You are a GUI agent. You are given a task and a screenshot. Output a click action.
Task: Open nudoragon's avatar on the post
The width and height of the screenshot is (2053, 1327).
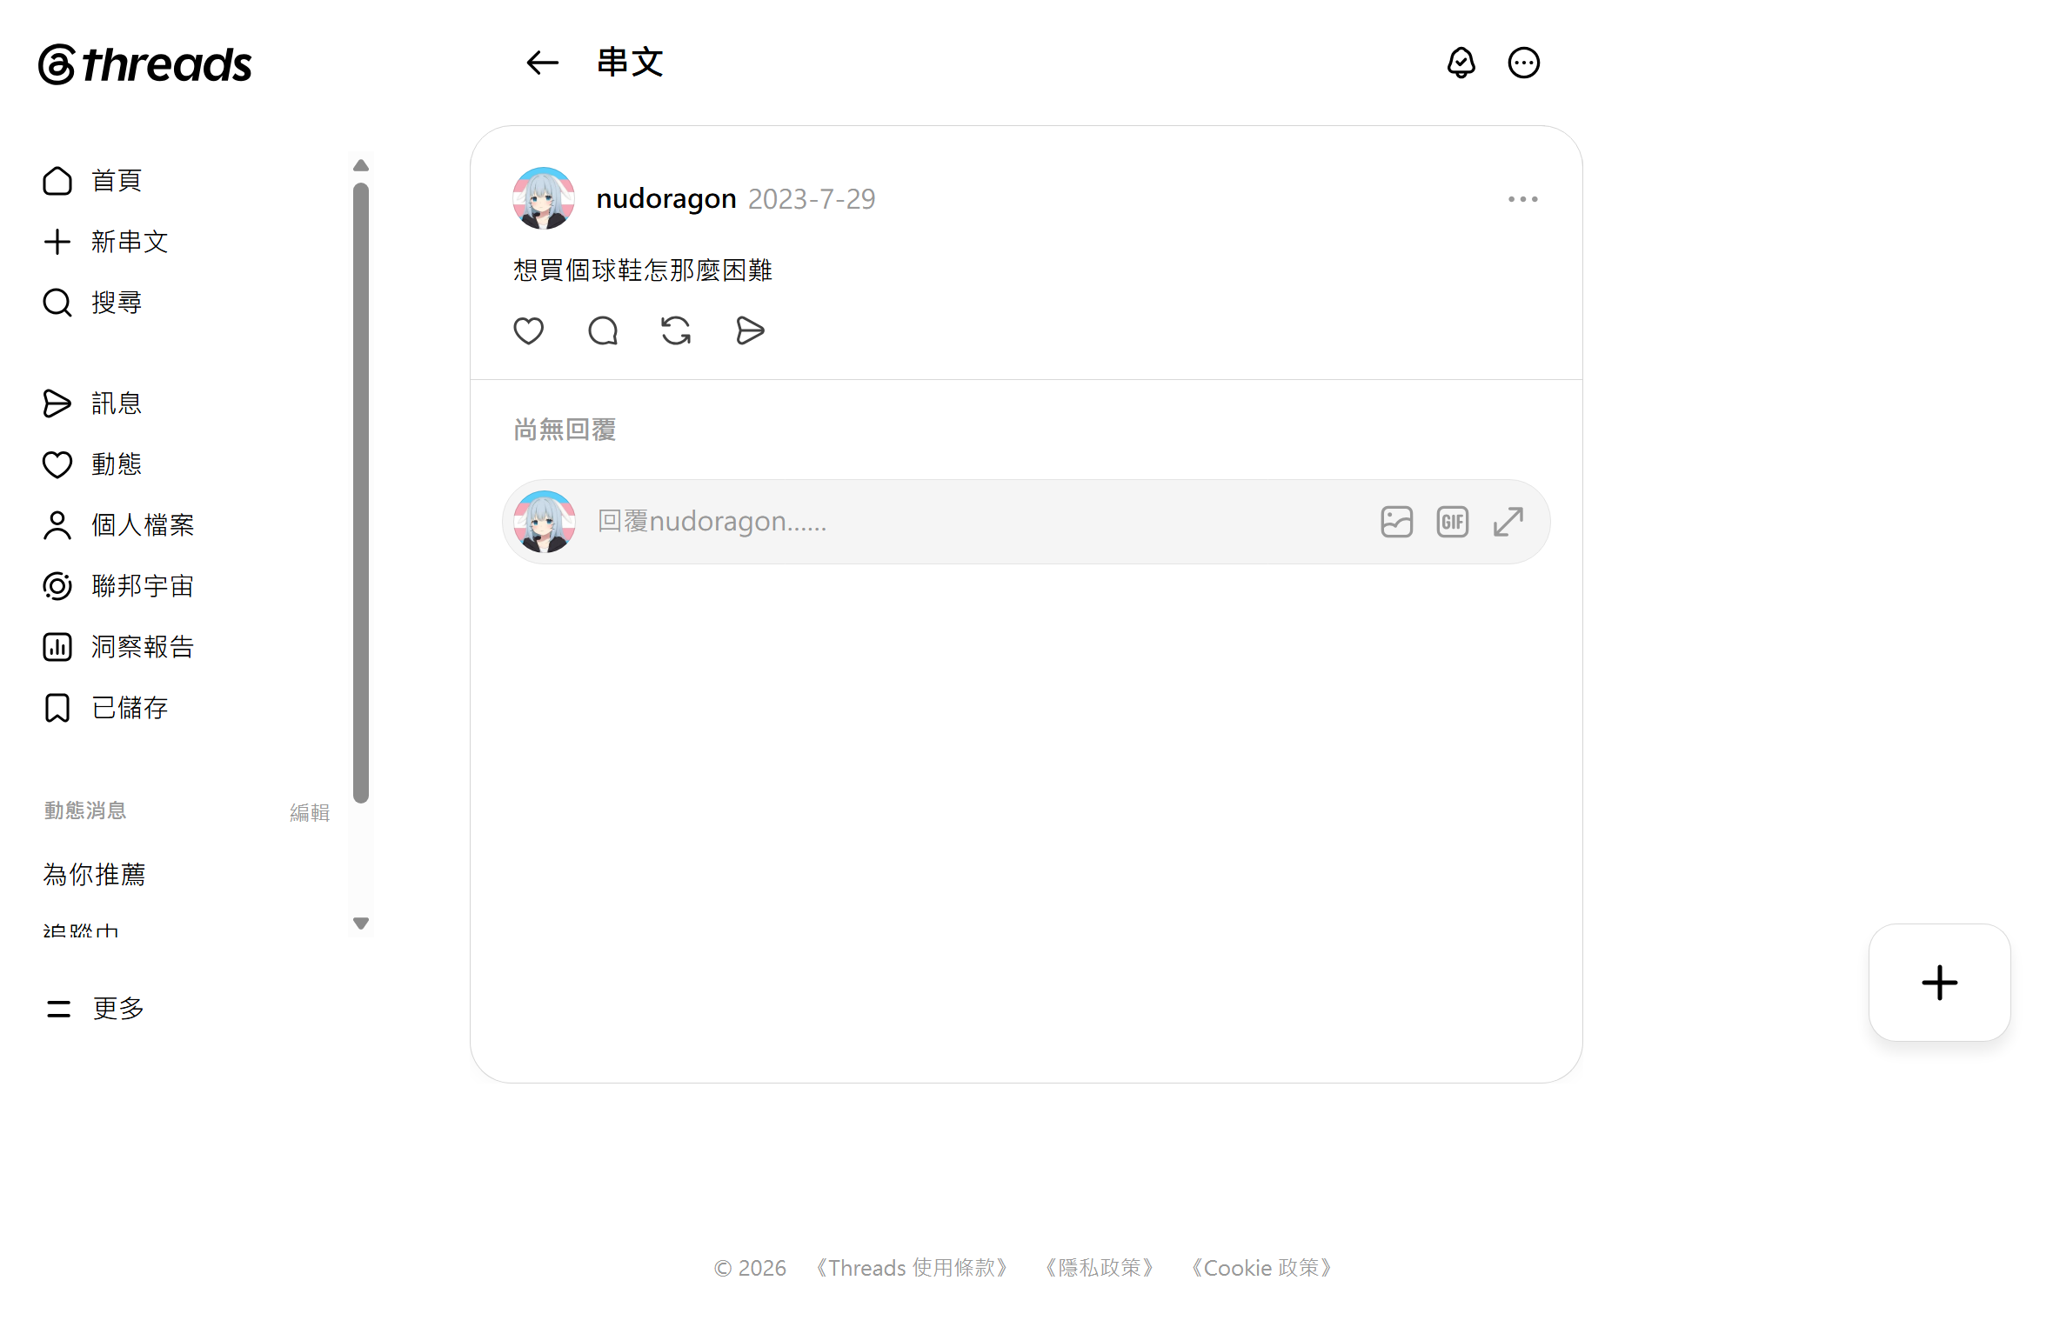[x=544, y=198]
